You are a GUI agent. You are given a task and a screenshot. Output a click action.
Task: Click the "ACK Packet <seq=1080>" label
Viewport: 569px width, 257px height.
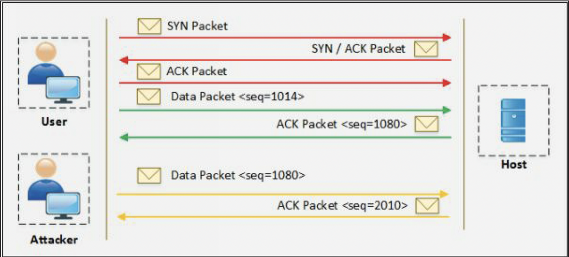tap(342, 124)
